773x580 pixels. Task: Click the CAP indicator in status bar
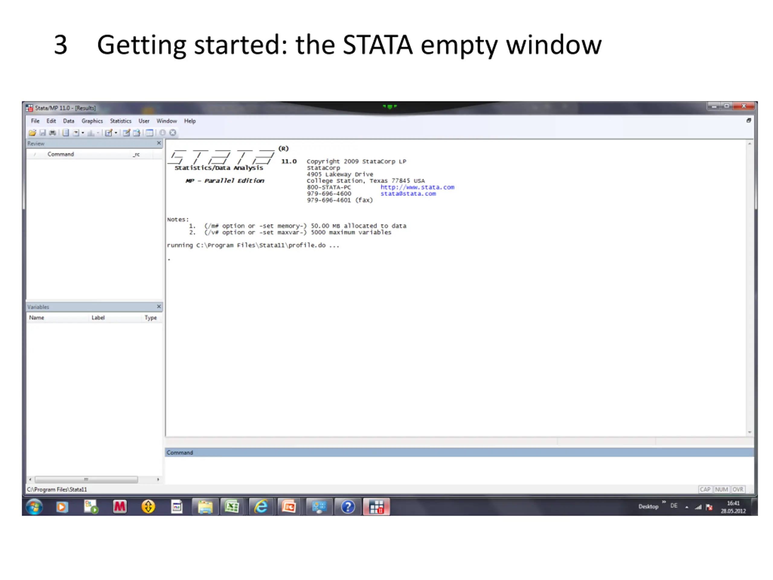pos(705,489)
